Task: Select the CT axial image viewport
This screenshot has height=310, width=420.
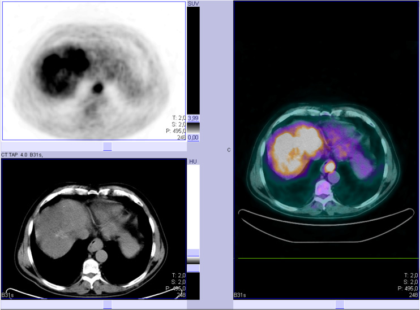Action: (94, 229)
